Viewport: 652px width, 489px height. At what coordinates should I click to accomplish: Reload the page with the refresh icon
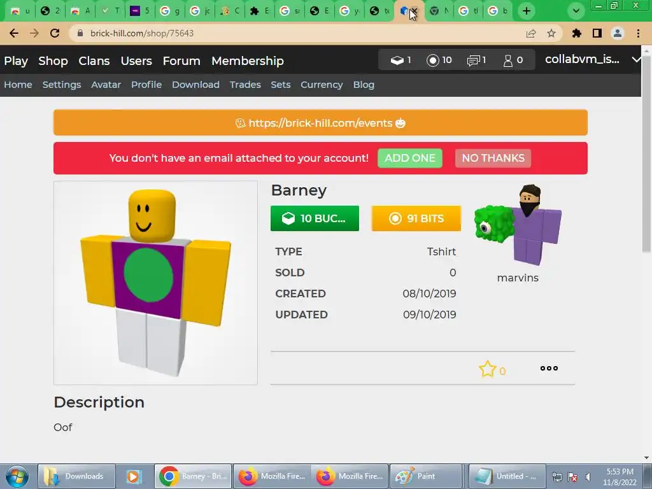click(55, 33)
